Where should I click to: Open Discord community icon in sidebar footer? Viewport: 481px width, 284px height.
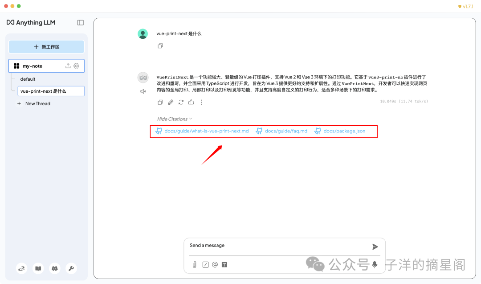pos(55,268)
